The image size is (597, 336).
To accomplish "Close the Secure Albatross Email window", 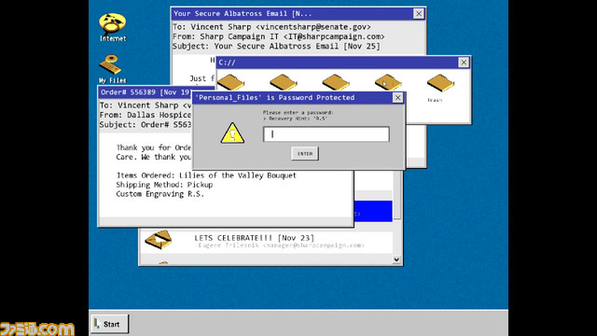I will 419,14.
